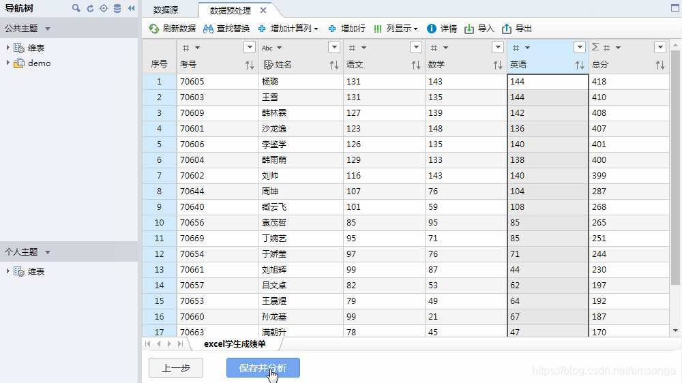The height and width of the screenshot is (383, 682).
Task: Click cell 70644 in 考号 column
Action: pyautogui.click(x=218, y=191)
